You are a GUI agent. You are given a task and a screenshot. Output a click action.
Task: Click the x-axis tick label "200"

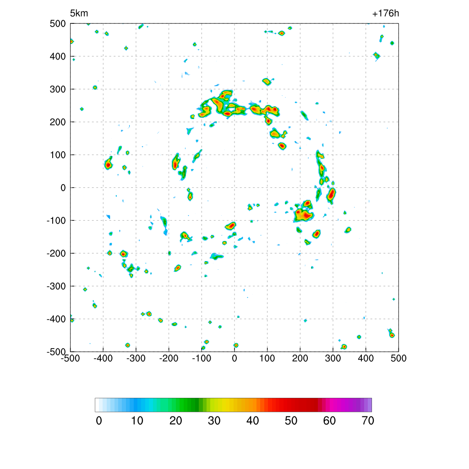[x=300, y=358]
